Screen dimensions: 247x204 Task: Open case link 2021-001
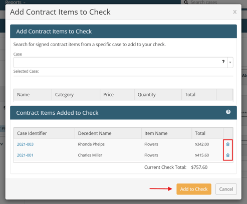pos(25,155)
